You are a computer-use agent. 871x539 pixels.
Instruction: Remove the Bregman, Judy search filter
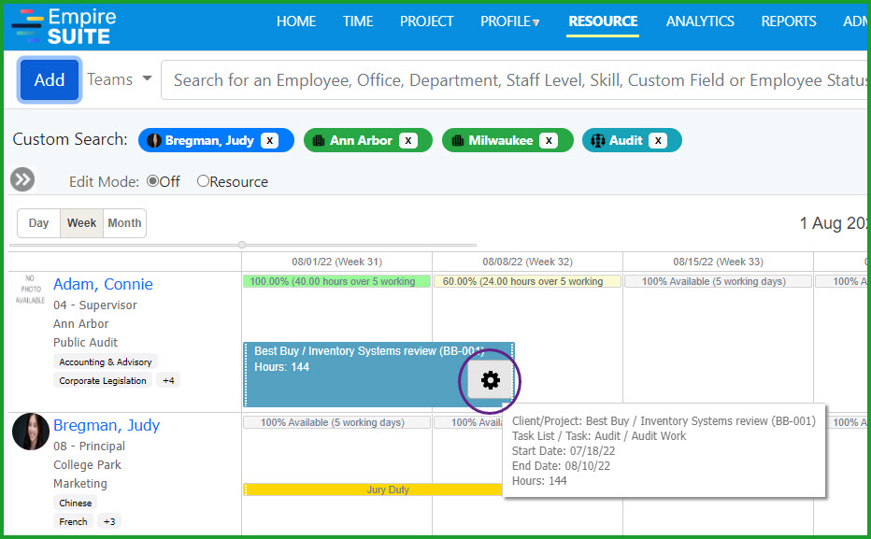pyautogui.click(x=269, y=140)
